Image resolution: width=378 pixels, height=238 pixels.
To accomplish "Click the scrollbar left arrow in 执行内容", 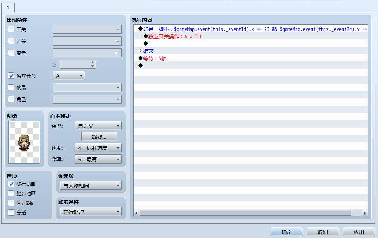I will click(137, 213).
